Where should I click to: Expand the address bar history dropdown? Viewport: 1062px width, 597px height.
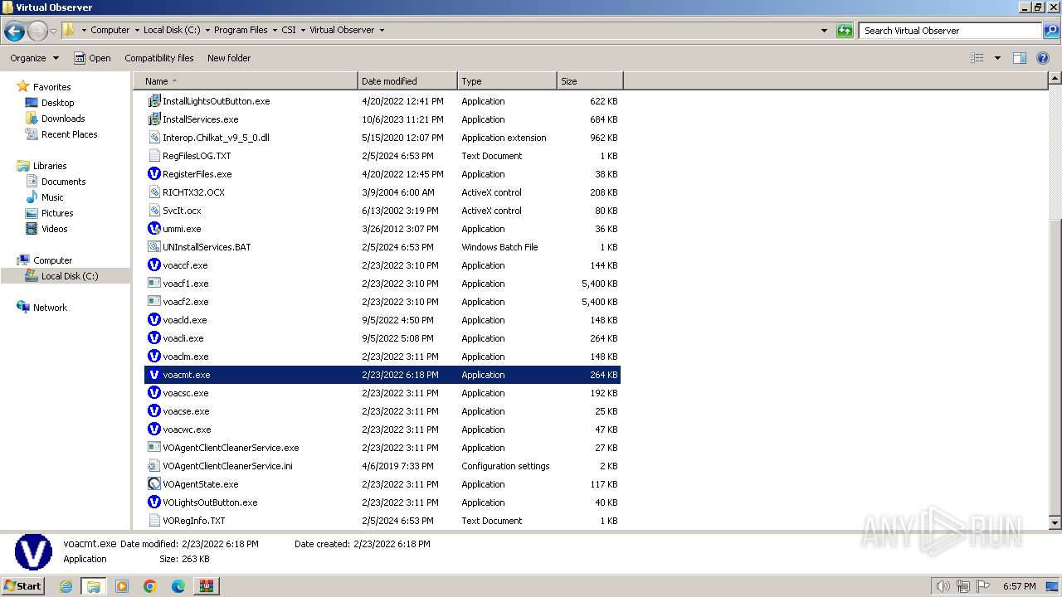[824, 31]
